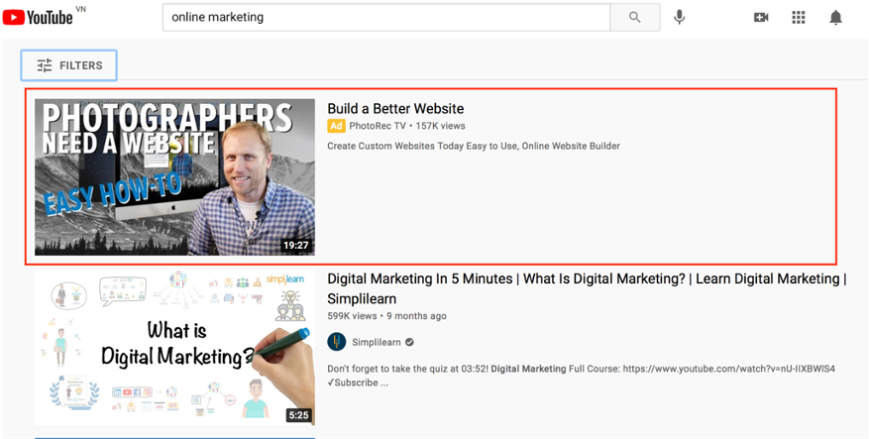Click the search magnifier button

(635, 17)
